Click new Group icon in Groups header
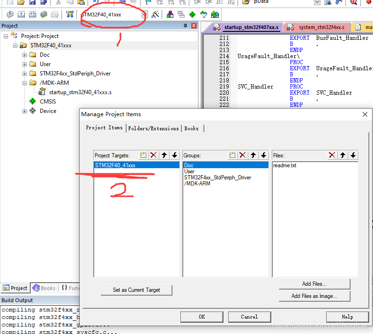This screenshot has width=373, height=334. tap(232, 155)
